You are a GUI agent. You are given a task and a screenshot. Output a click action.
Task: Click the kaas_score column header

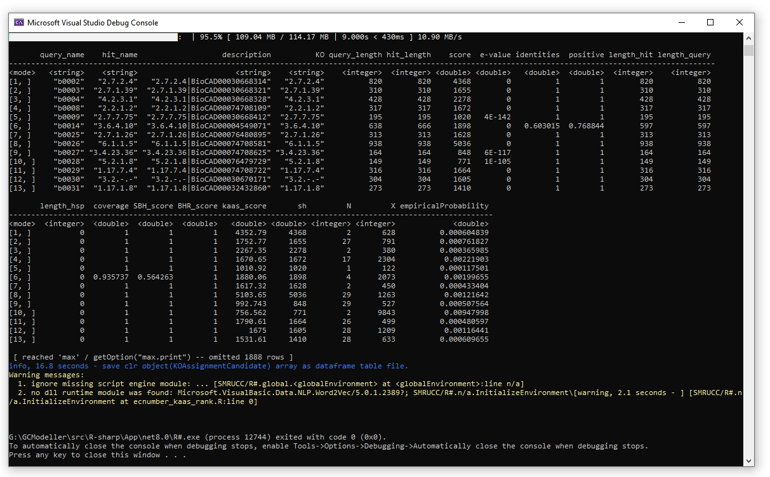pos(244,206)
